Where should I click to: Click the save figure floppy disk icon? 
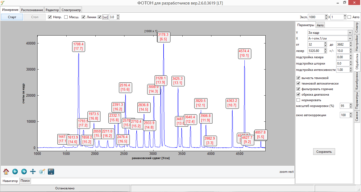(51, 172)
